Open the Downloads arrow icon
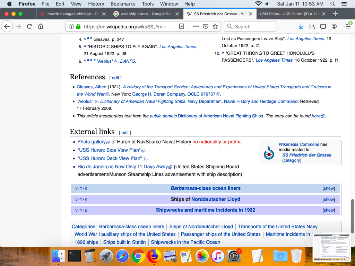 (301, 26)
